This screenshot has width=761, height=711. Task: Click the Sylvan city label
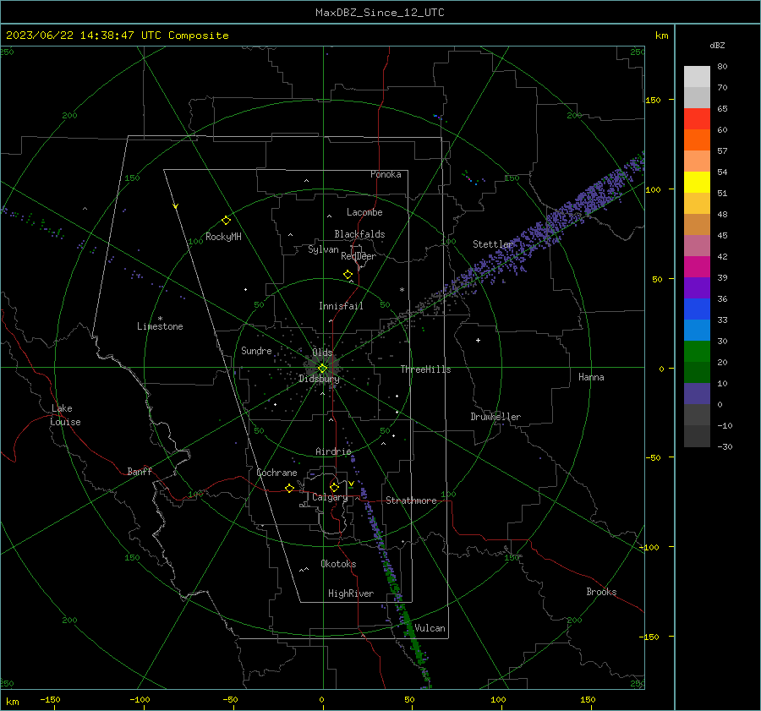tap(323, 249)
